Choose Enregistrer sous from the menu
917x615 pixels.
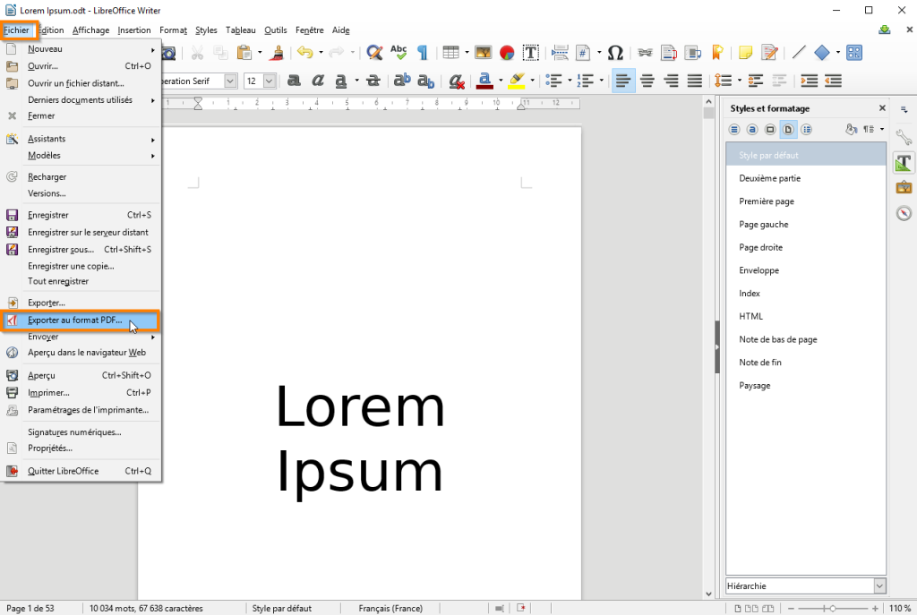pyautogui.click(x=64, y=249)
